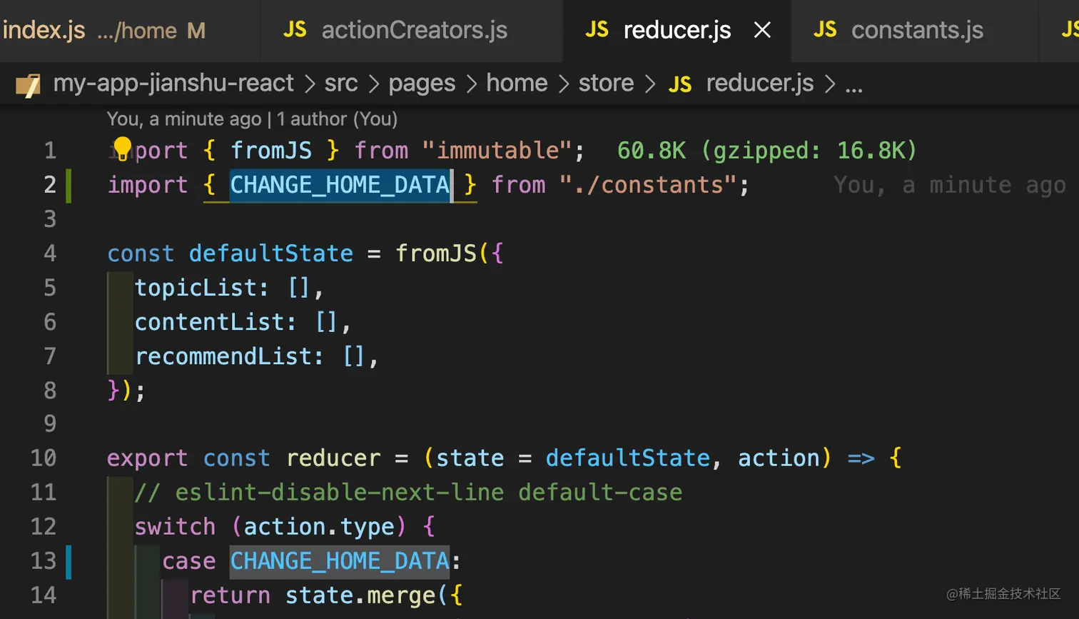This screenshot has height=619, width=1079.
Task: Click line number 13 in the gutter
Action: pyautogui.click(x=44, y=560)
